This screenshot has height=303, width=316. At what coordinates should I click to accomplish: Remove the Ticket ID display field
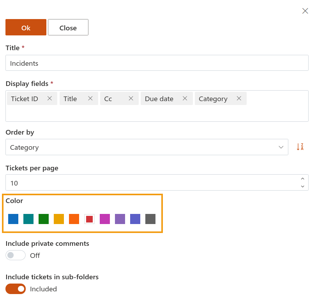(49, 98)
